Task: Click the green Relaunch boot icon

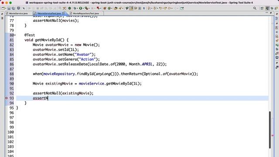Action: 70,8
